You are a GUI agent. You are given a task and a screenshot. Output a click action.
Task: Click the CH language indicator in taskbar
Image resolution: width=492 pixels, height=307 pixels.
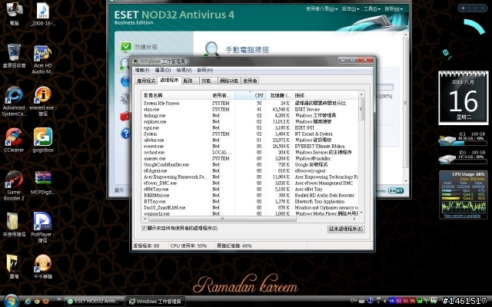(354, 300)
